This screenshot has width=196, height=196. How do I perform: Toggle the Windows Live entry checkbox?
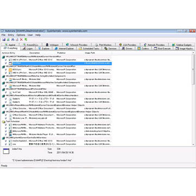click(6, 118)
